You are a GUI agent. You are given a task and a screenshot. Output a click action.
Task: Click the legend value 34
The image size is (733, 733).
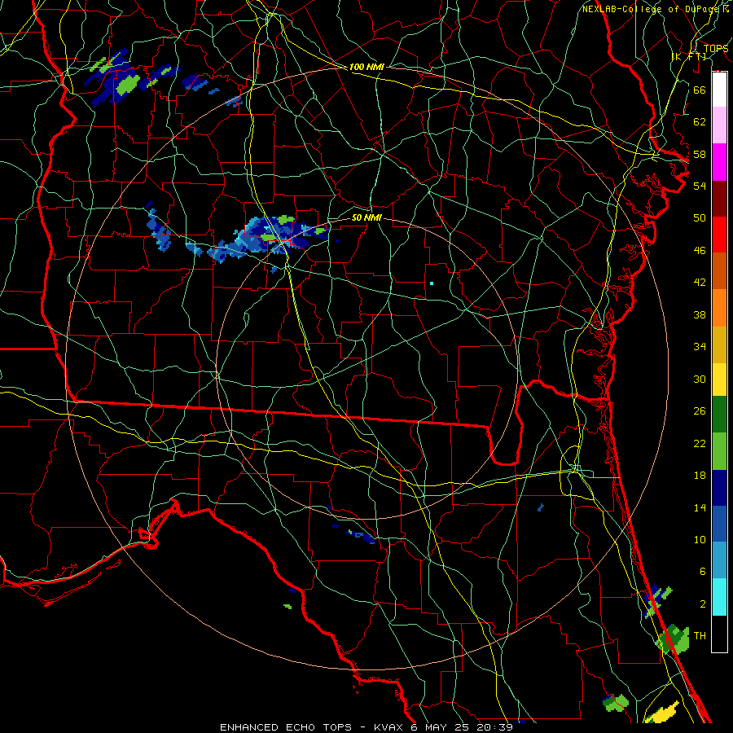[x=700, y=346]
